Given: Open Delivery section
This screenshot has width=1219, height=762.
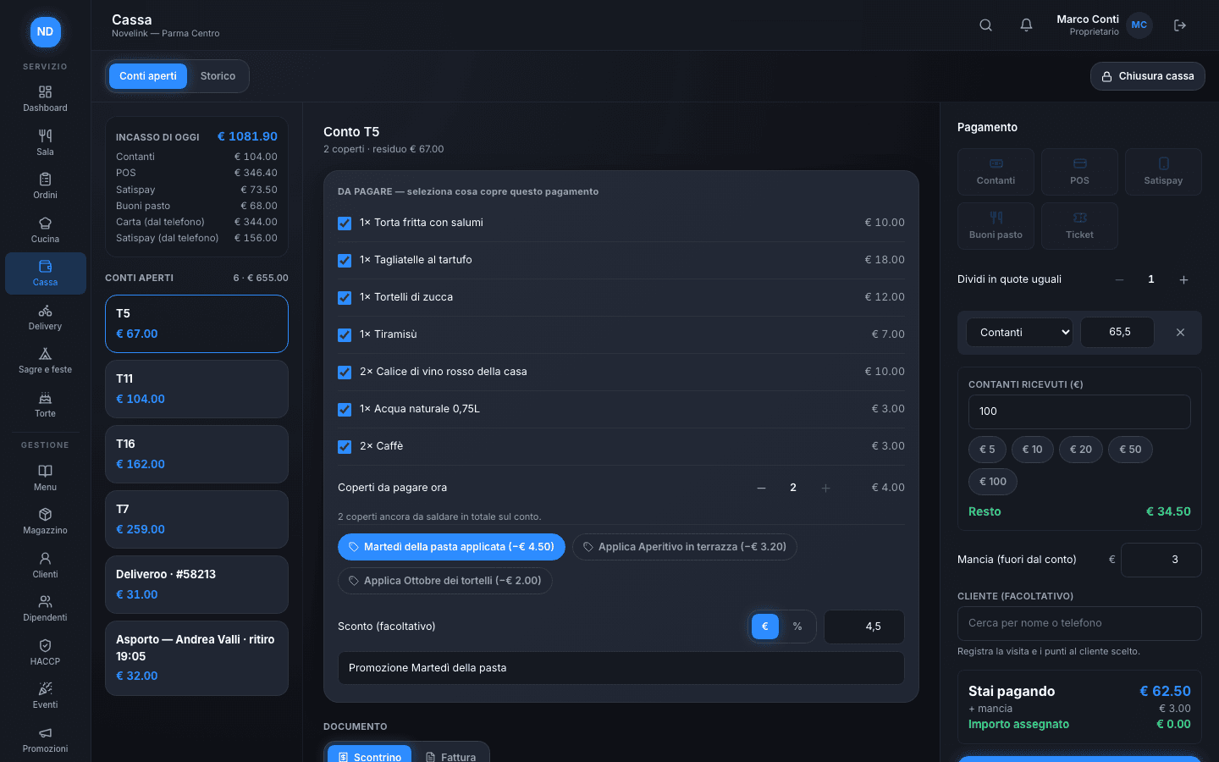Looking at the screenshot, I should point(46,317).
